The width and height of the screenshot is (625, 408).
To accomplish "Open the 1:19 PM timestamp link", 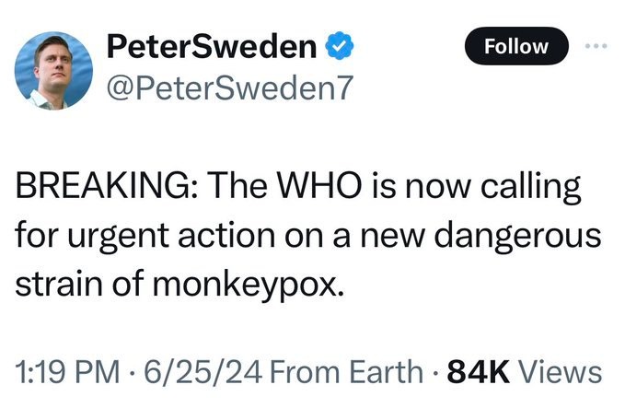I will 67,372.
